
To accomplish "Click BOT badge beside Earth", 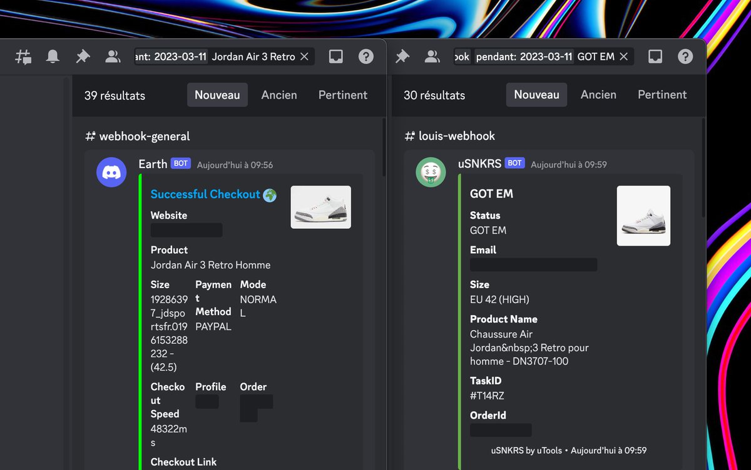I will point(181,163).
